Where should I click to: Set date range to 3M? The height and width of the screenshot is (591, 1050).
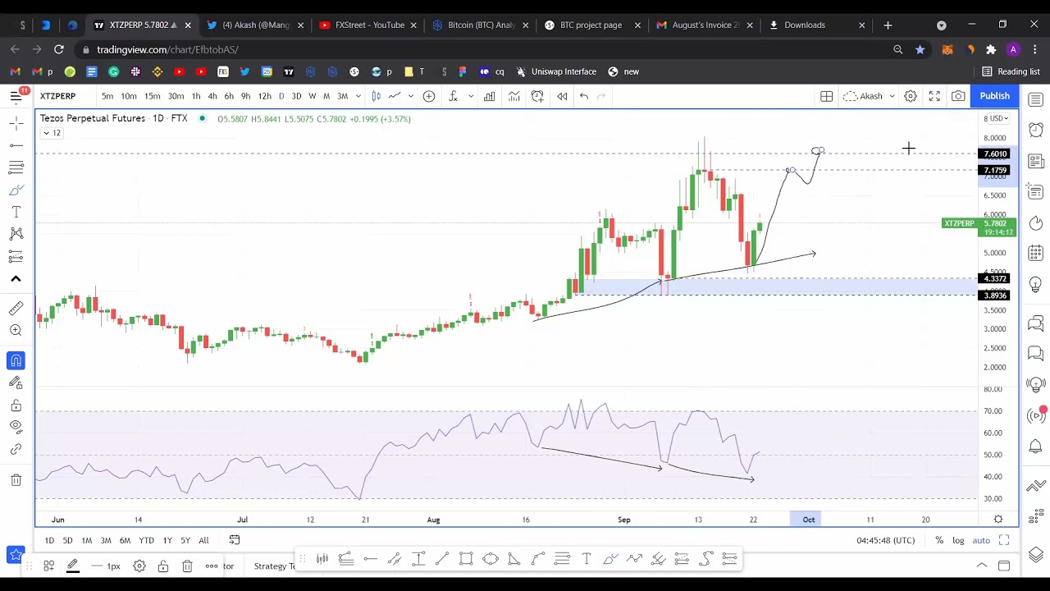click(x=106, y=540)
